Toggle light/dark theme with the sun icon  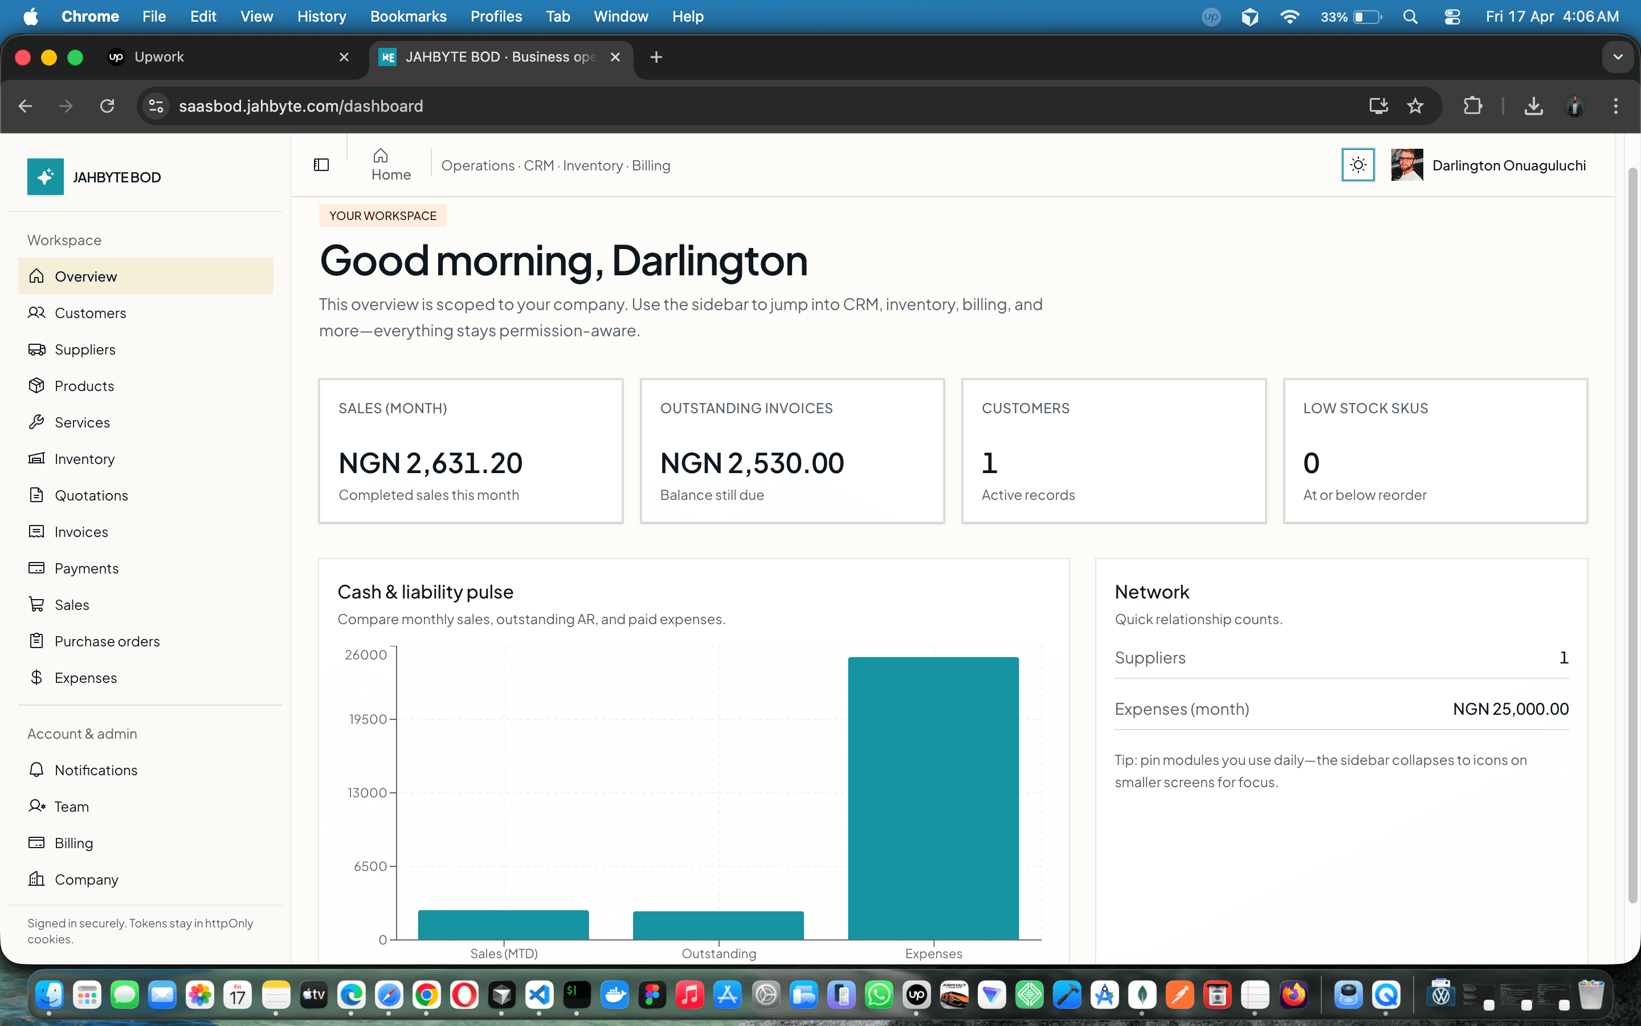1358,164
